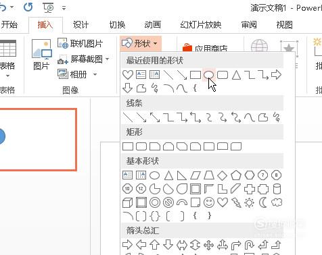Choose the rounded rectangle in the Rectangles section
Viewport: 322px width, 255px height.
141,146
